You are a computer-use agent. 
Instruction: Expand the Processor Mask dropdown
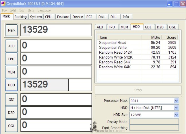[x=177, y=101]
